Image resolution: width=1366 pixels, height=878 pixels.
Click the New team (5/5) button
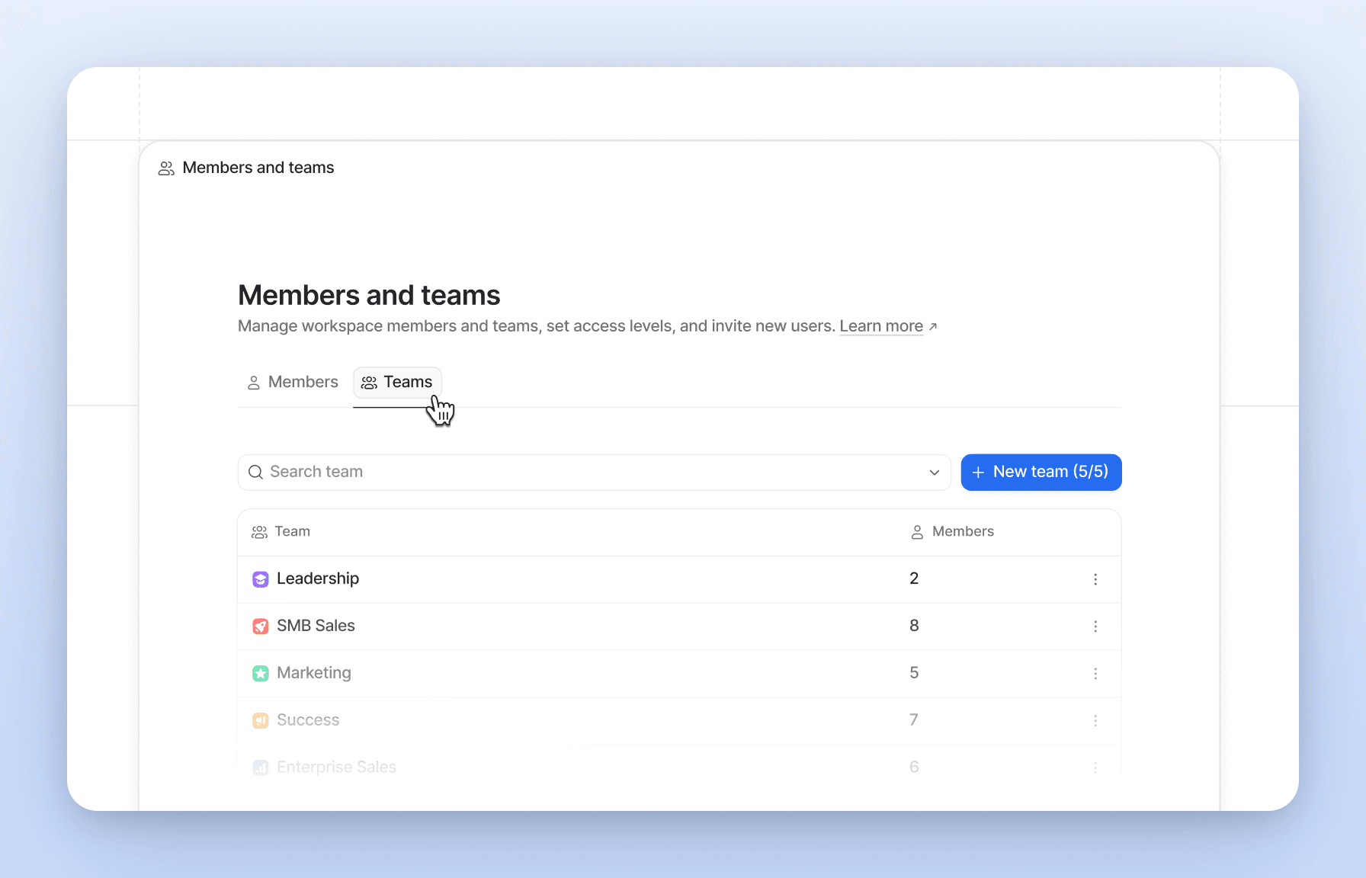pyautogui.click(x=1041, y=473)
